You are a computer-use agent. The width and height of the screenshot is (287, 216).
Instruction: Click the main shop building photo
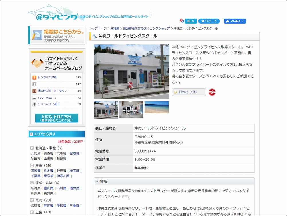click(x=131, y=72)
